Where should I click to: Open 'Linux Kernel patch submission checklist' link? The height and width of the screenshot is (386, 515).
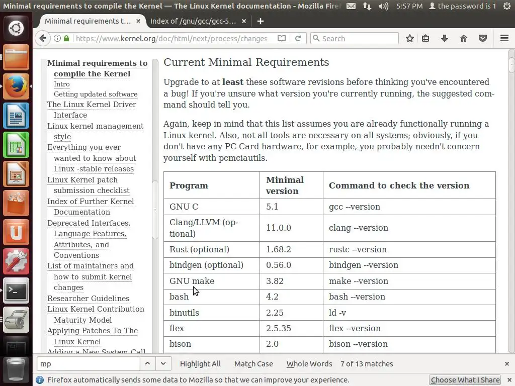[x=89, y=185]
